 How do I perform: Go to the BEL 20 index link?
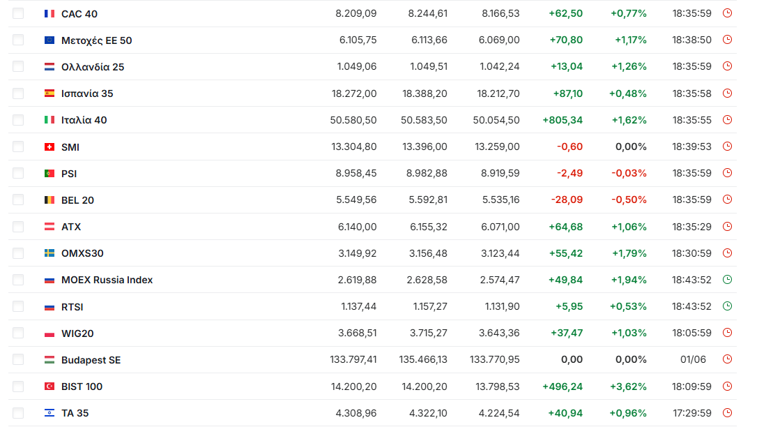(x=78, y=200)
